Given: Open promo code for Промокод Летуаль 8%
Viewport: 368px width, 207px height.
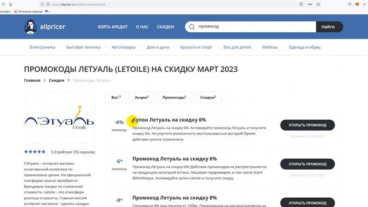Looking at the screenshot, I should [x=308, y=203].
